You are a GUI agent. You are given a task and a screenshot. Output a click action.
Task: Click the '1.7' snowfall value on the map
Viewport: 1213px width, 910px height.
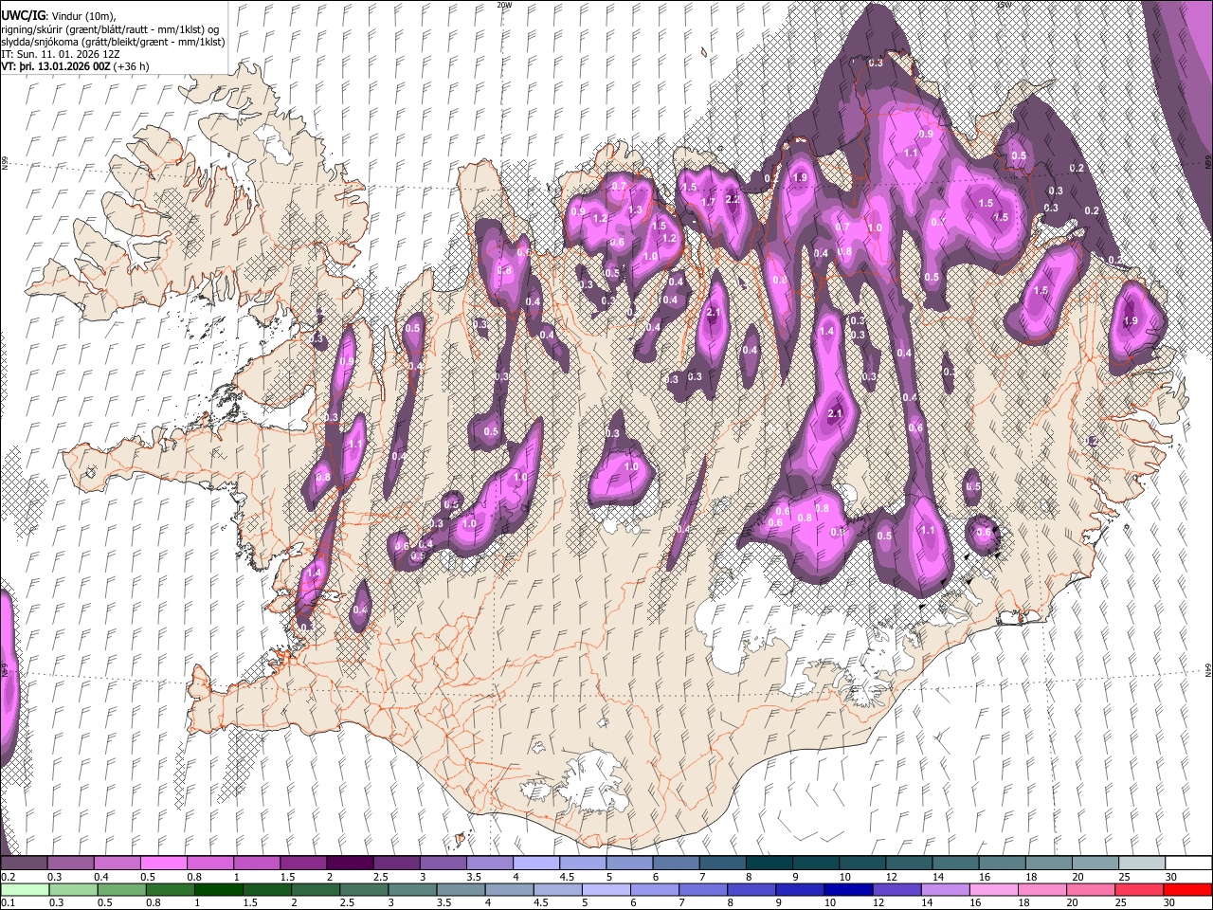coord(708,202)
